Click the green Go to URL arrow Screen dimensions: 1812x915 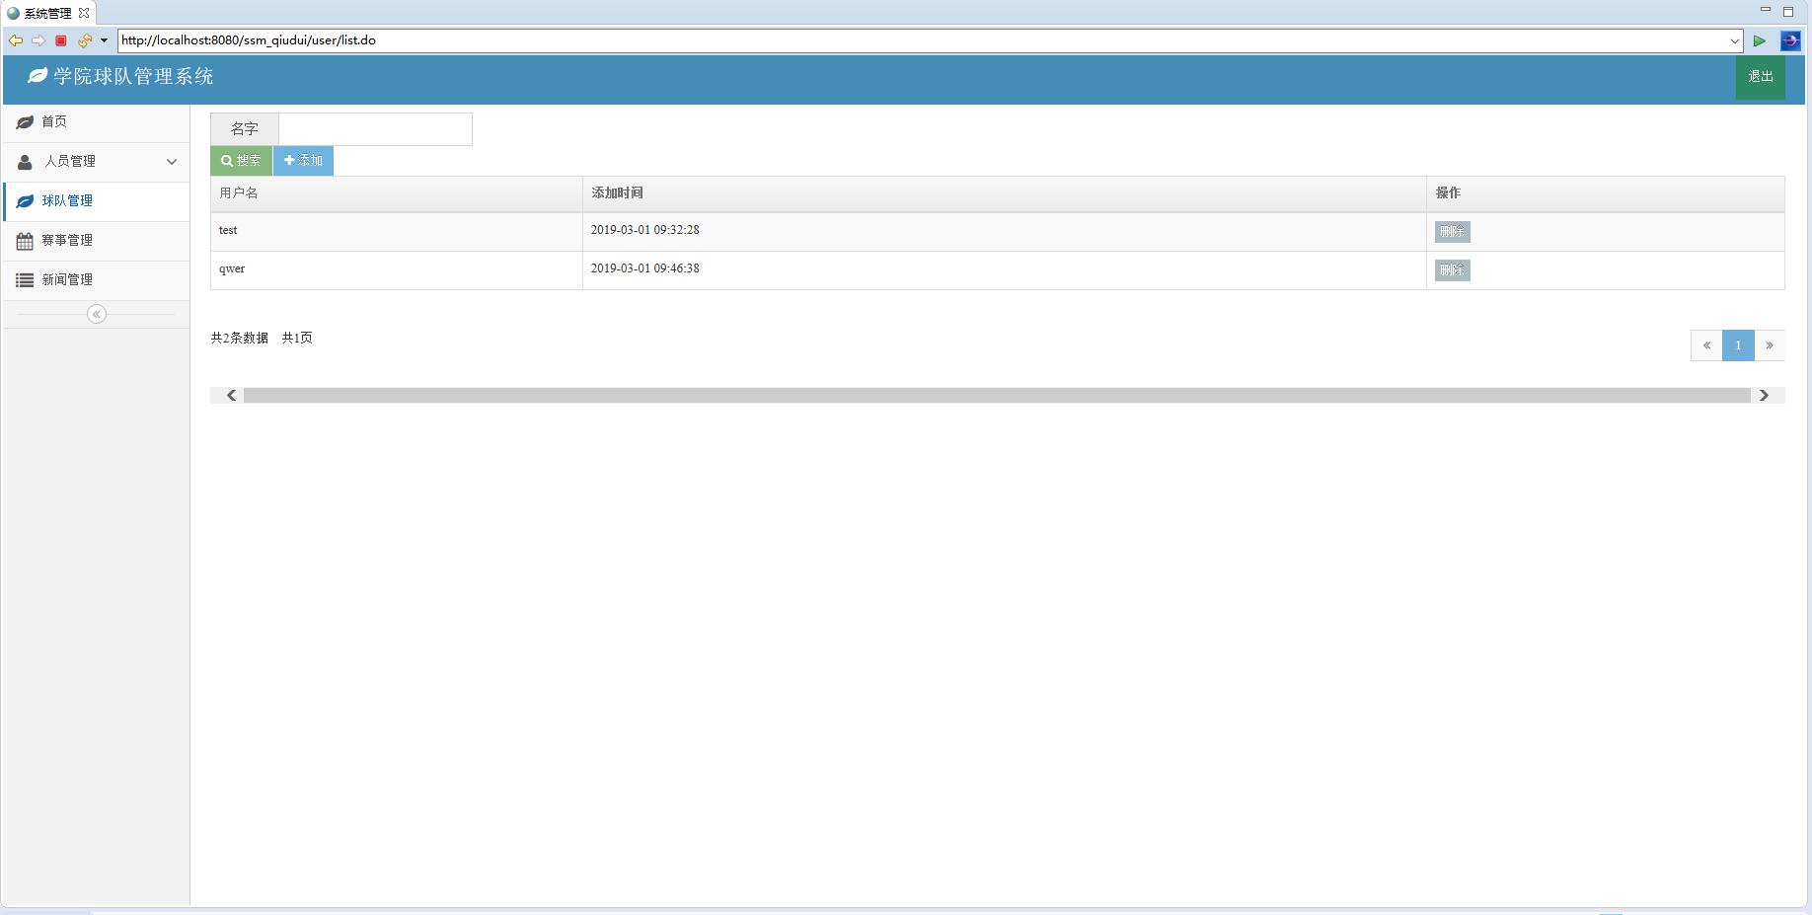point(1759,40)
